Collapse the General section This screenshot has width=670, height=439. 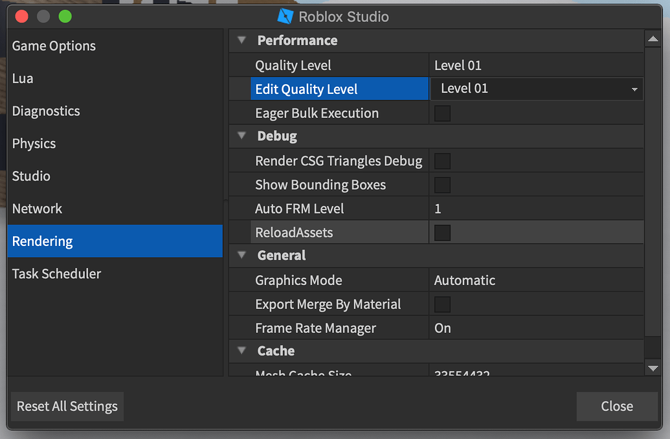[242, 255]
